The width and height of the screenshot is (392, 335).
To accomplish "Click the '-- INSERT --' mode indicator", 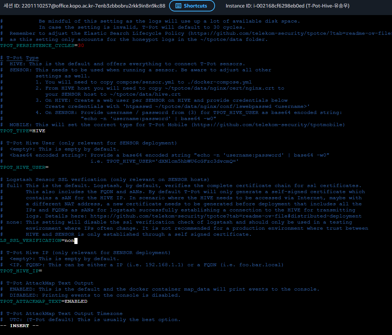I will pyautogui.click(x=19, y=326).
